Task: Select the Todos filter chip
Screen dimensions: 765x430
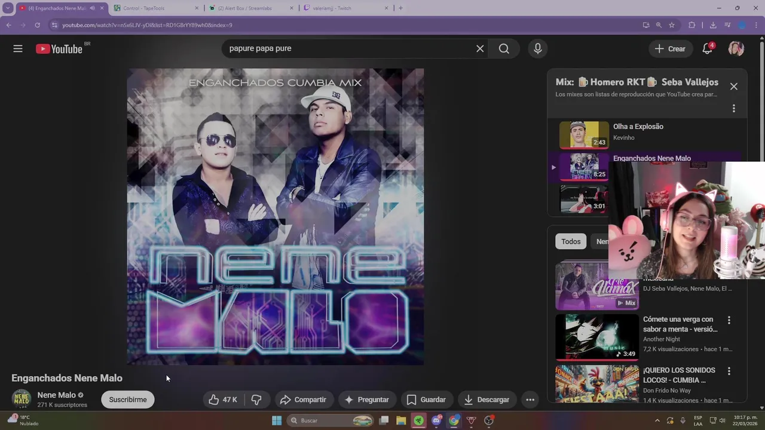Action: coord(571,241)
